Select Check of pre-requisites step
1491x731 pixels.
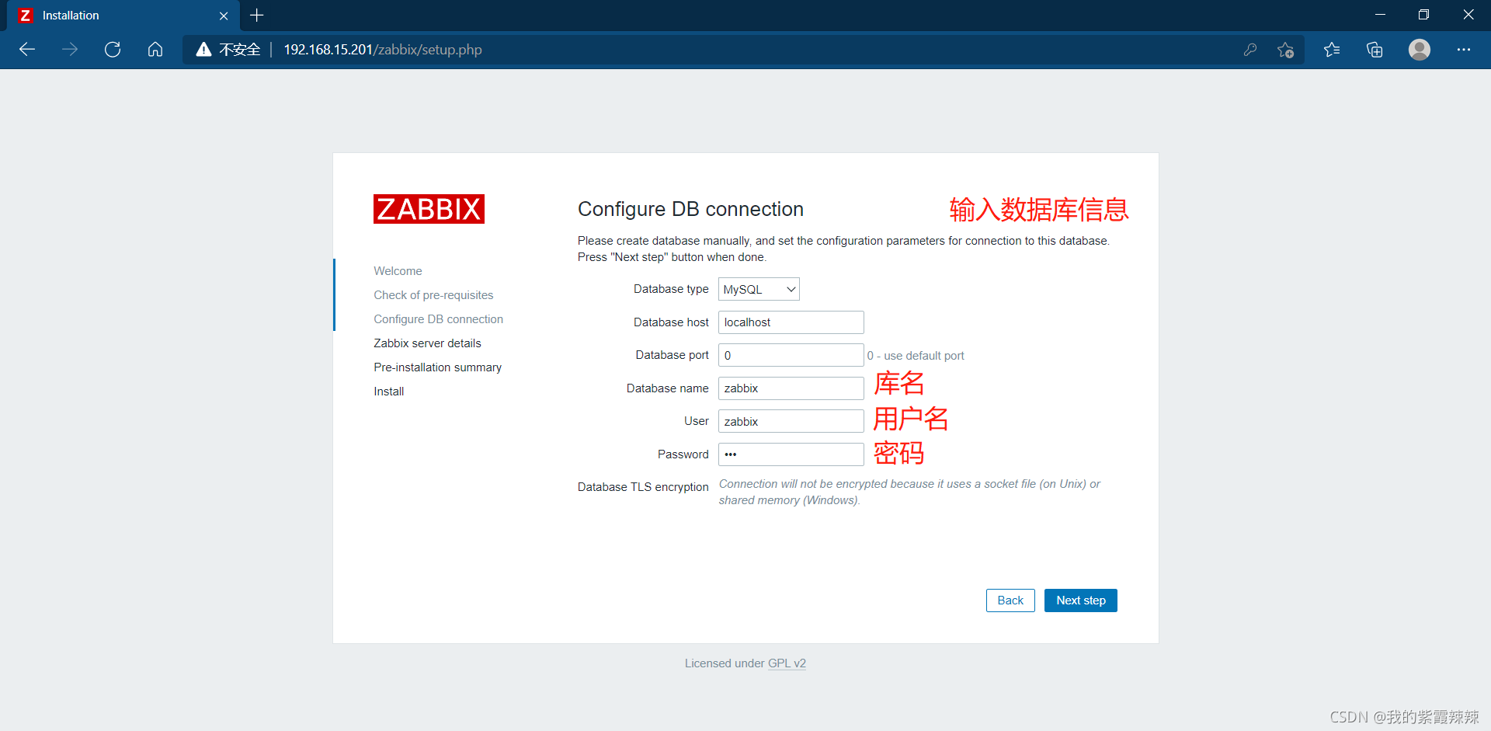433,295
